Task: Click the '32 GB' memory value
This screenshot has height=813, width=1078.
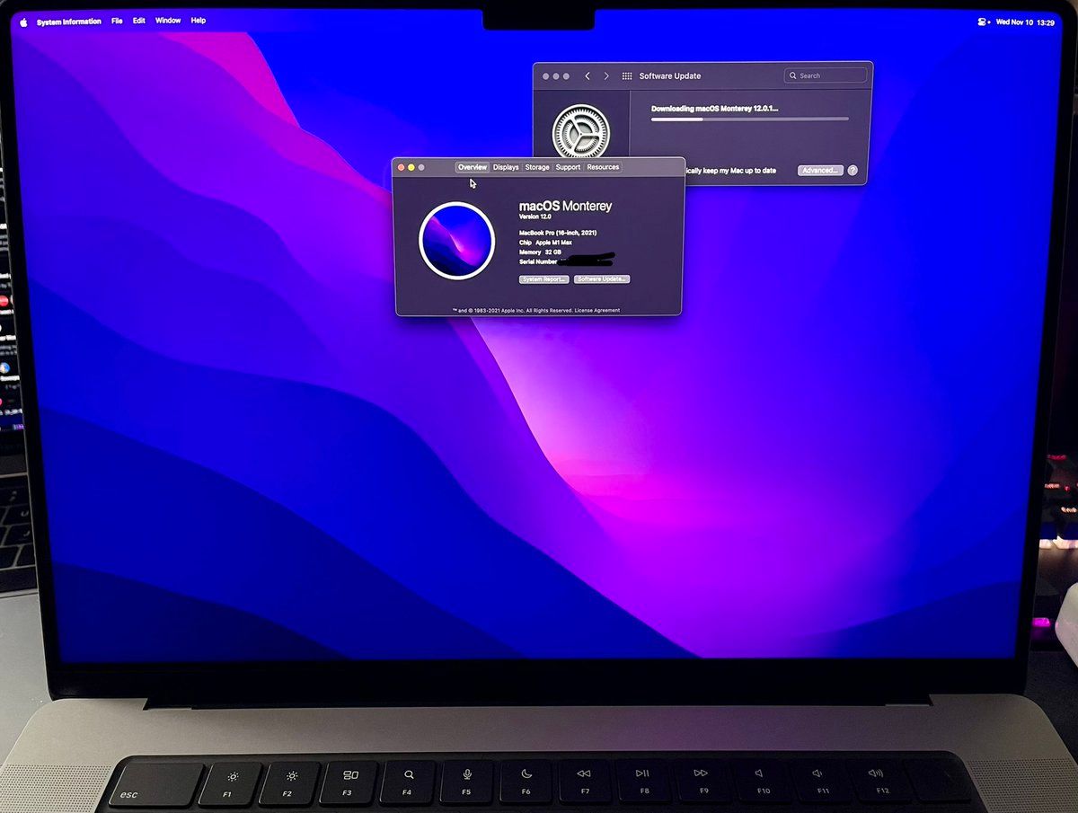Action: 552,252
